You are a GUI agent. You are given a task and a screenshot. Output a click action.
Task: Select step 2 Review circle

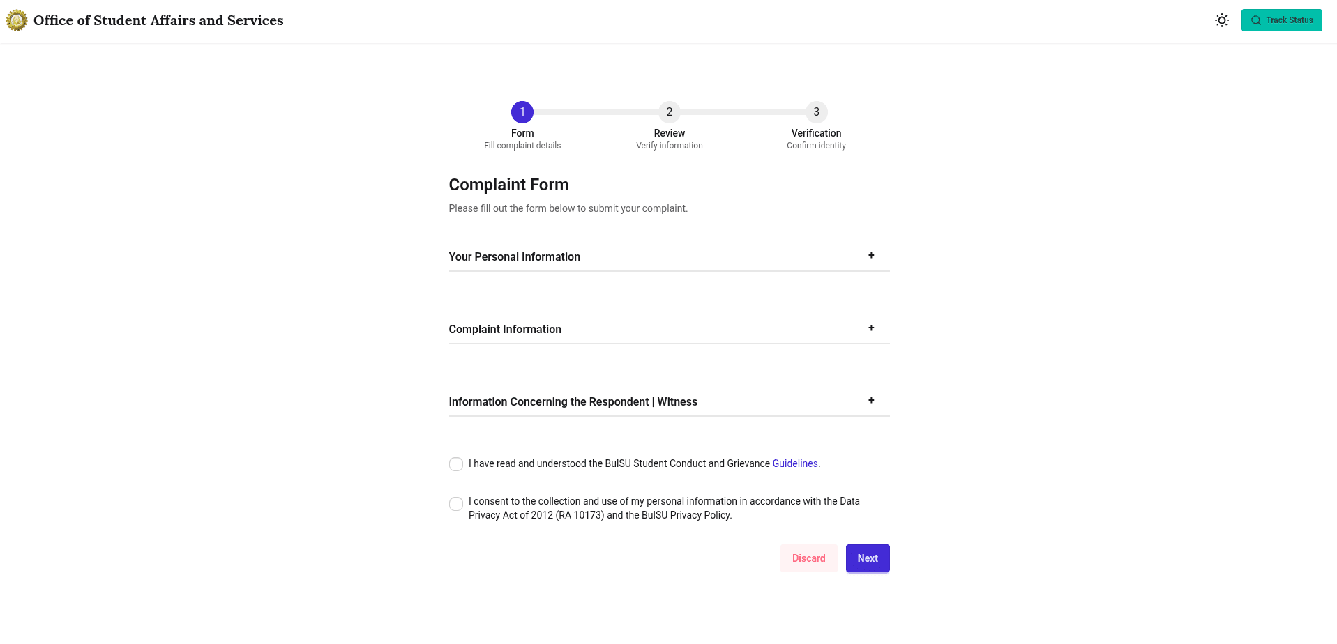(670, 112)
